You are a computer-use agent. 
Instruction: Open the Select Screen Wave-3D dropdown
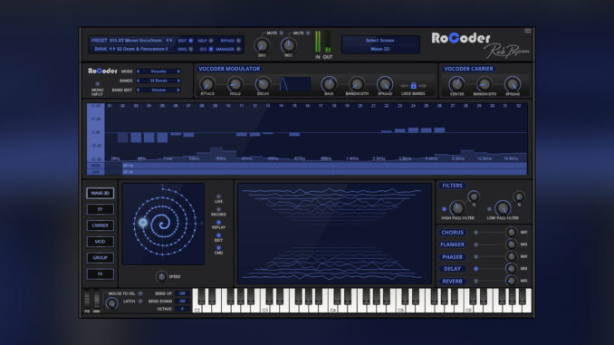380,49
